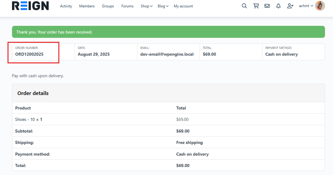Image resolution: width=333 pixels, height=175 pixels.
Task: Click the Payment method: row label
Action: click(33, 154)
